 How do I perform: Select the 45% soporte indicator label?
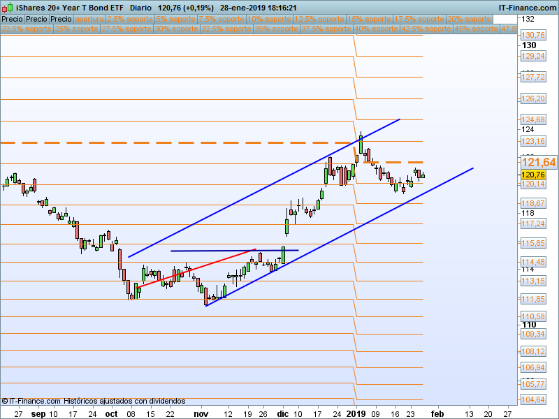476,29
